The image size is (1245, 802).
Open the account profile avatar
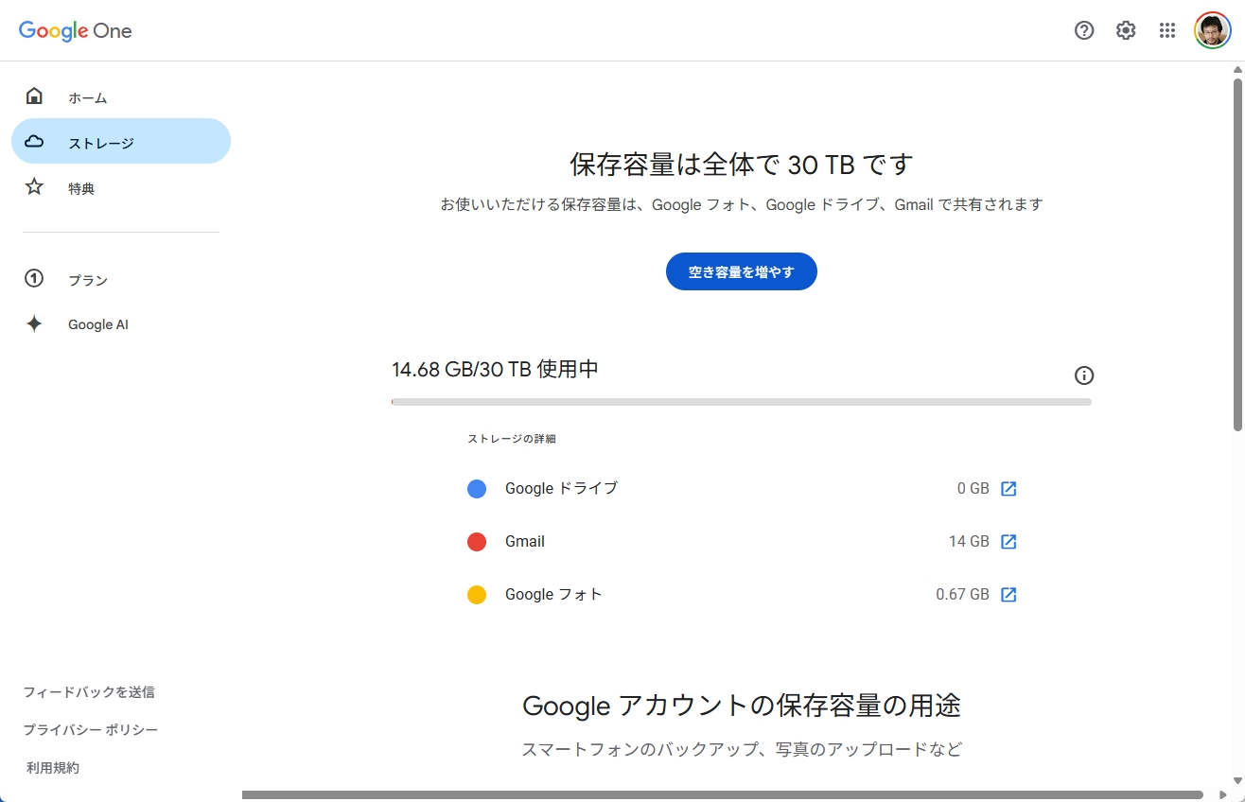[x=1212, y=30]
